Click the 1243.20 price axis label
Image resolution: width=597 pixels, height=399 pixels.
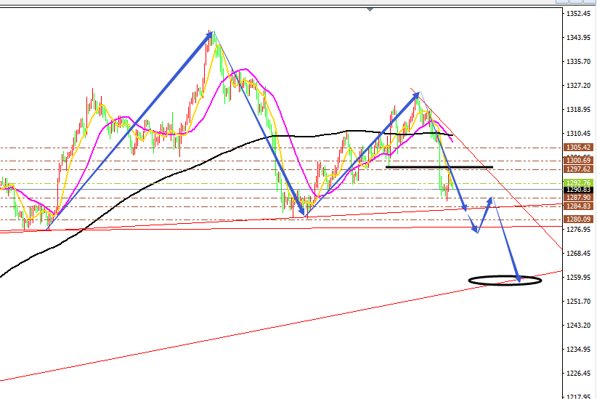[578, 326]
